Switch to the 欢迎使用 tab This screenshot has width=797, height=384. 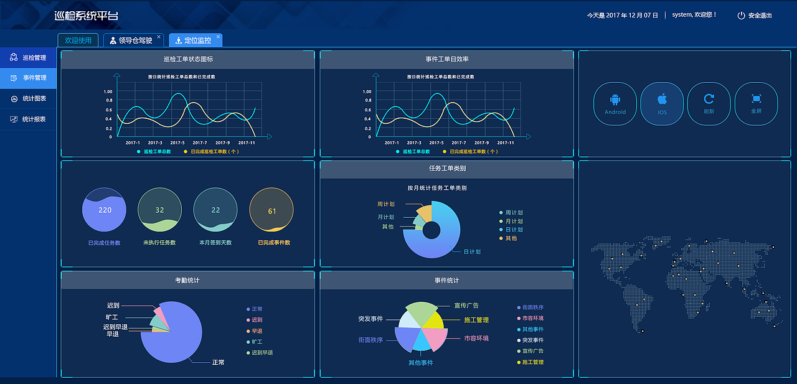pyautogui.click(x=78, y=40)
